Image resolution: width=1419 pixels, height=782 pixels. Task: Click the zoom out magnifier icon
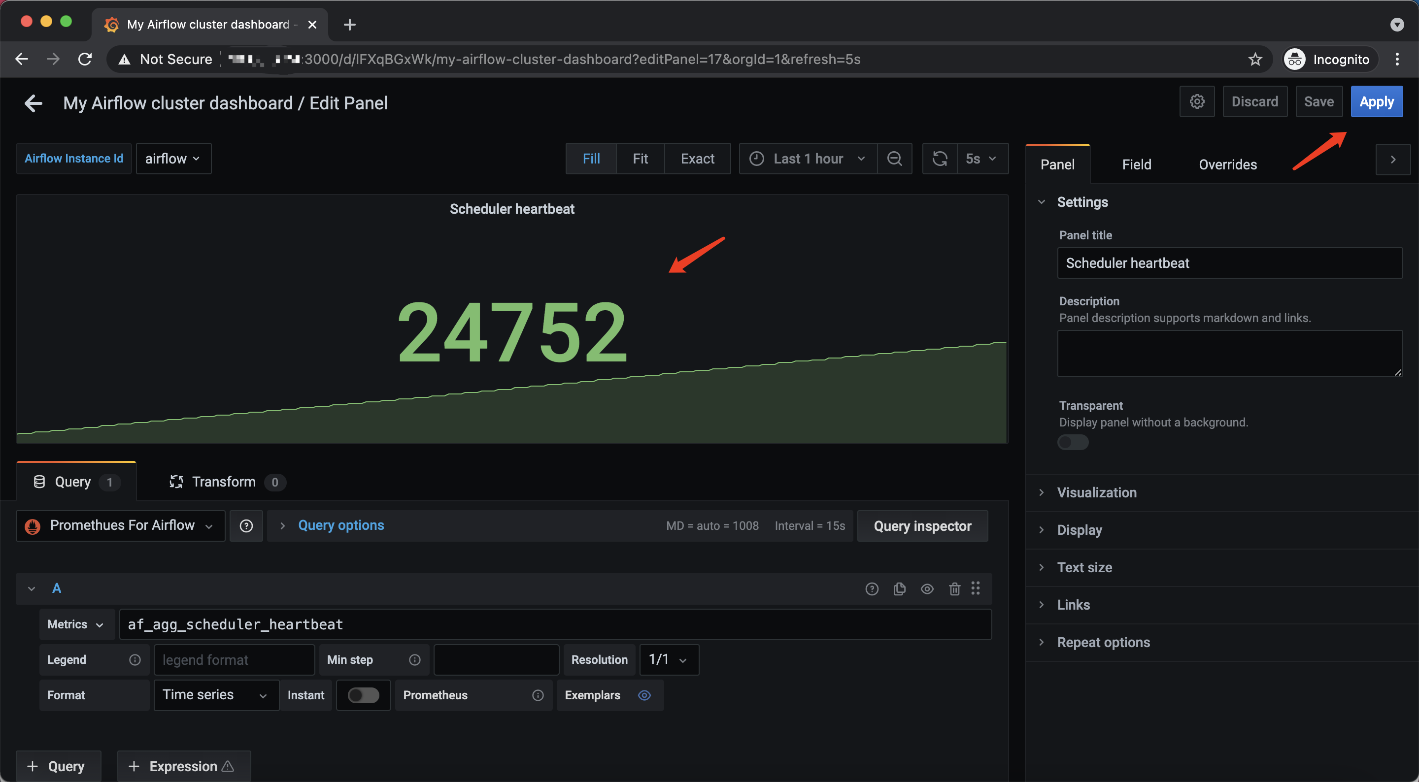coord(894,159)
